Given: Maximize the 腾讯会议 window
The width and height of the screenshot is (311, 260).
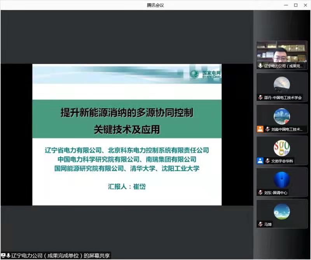Looking at the screenshot, I should (x=295, y=5).
